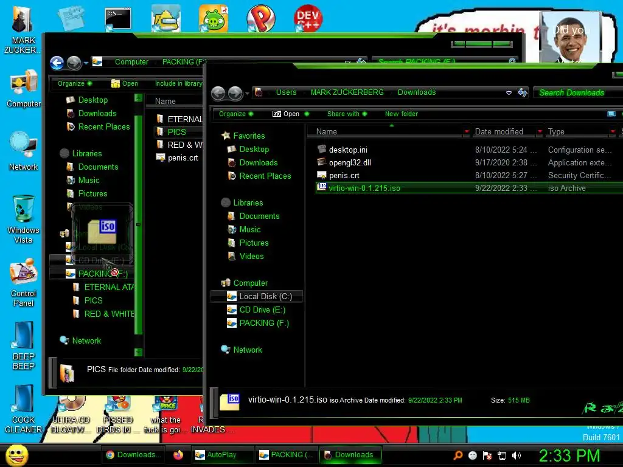Open the BEEP BEEP desktop icon

click(23, 346)
